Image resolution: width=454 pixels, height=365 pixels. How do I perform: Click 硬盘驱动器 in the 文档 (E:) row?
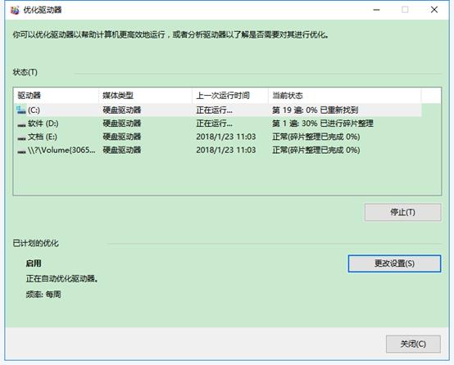pyautogui.click(x=122, y=137)
